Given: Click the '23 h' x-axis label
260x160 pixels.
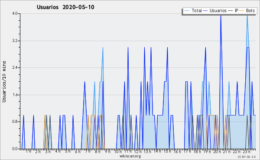Looking at the screenshot, I should pos(247,151).
